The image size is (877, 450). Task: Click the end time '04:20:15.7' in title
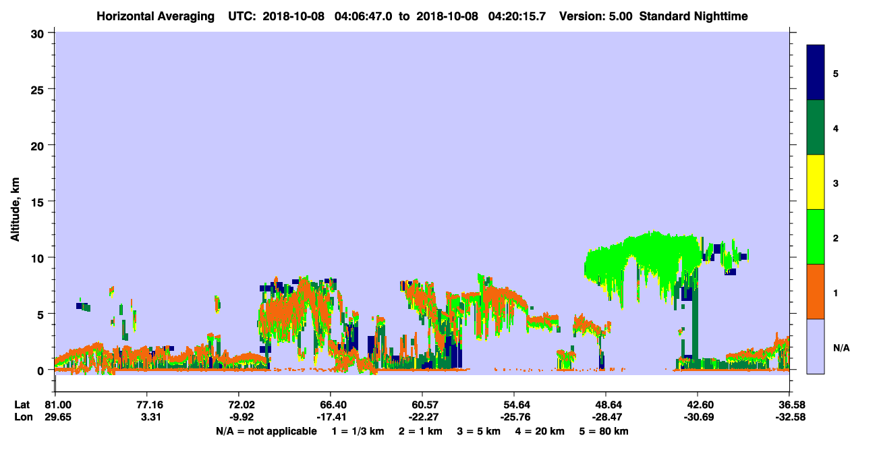tap(517, 16)
